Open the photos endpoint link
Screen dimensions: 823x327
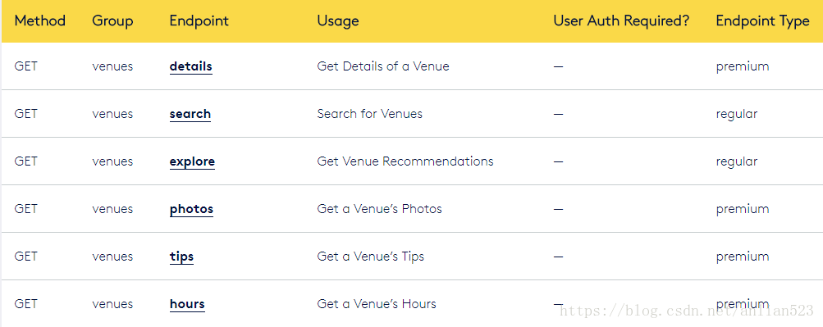click(x=191, y=209)
